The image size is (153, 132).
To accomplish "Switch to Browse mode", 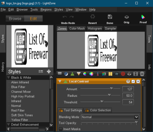I will (15, 18).
